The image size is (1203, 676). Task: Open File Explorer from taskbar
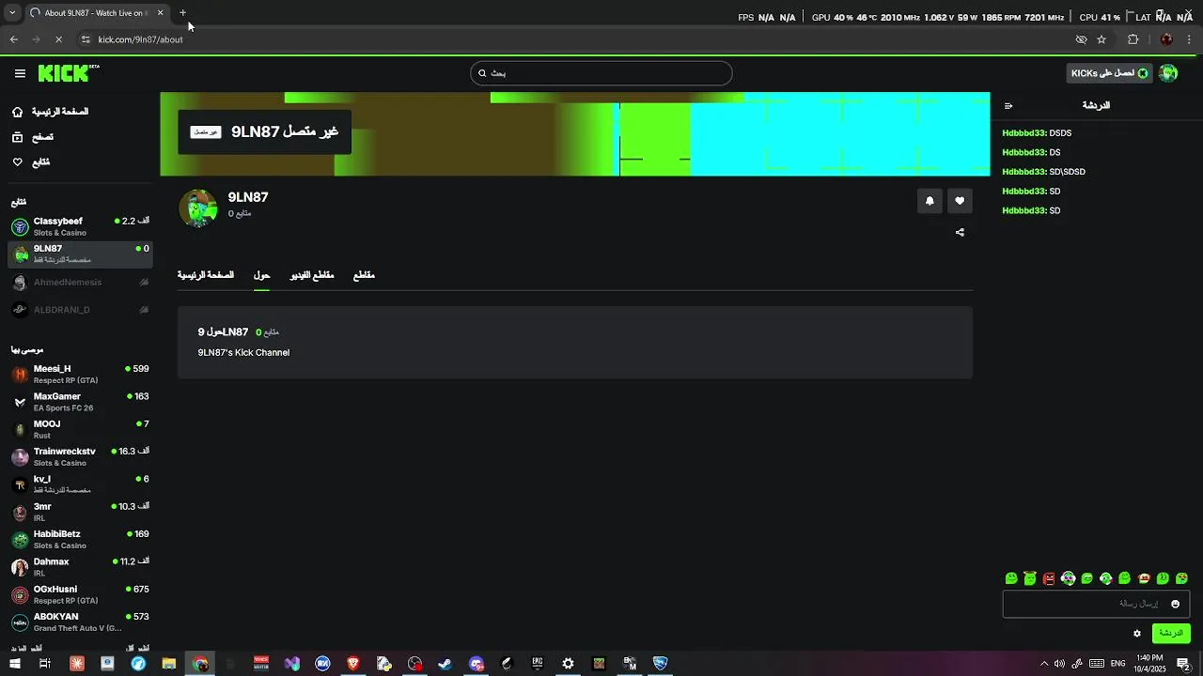[x=169, y=664]
